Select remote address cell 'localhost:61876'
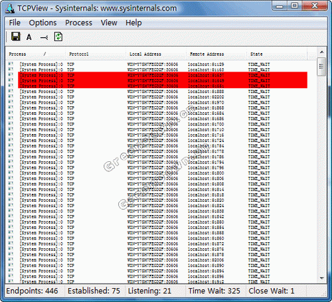Image resolution: width=332 pixels, height=302 pixels. [x=206, y=249]
